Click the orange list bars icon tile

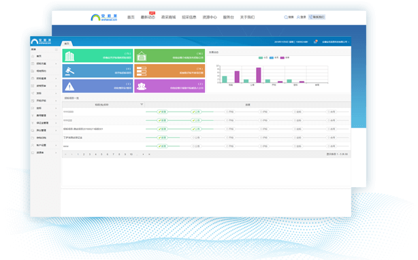[x=170, y=71]
